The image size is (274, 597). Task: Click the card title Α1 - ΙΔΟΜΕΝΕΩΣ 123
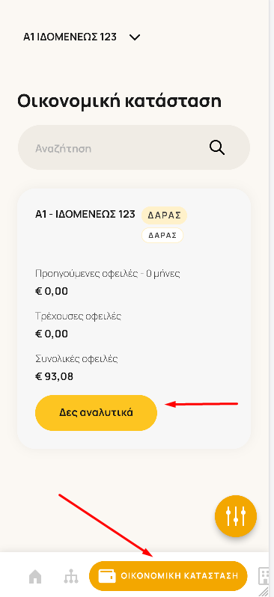pyautogui.click(x=85, y=214)
